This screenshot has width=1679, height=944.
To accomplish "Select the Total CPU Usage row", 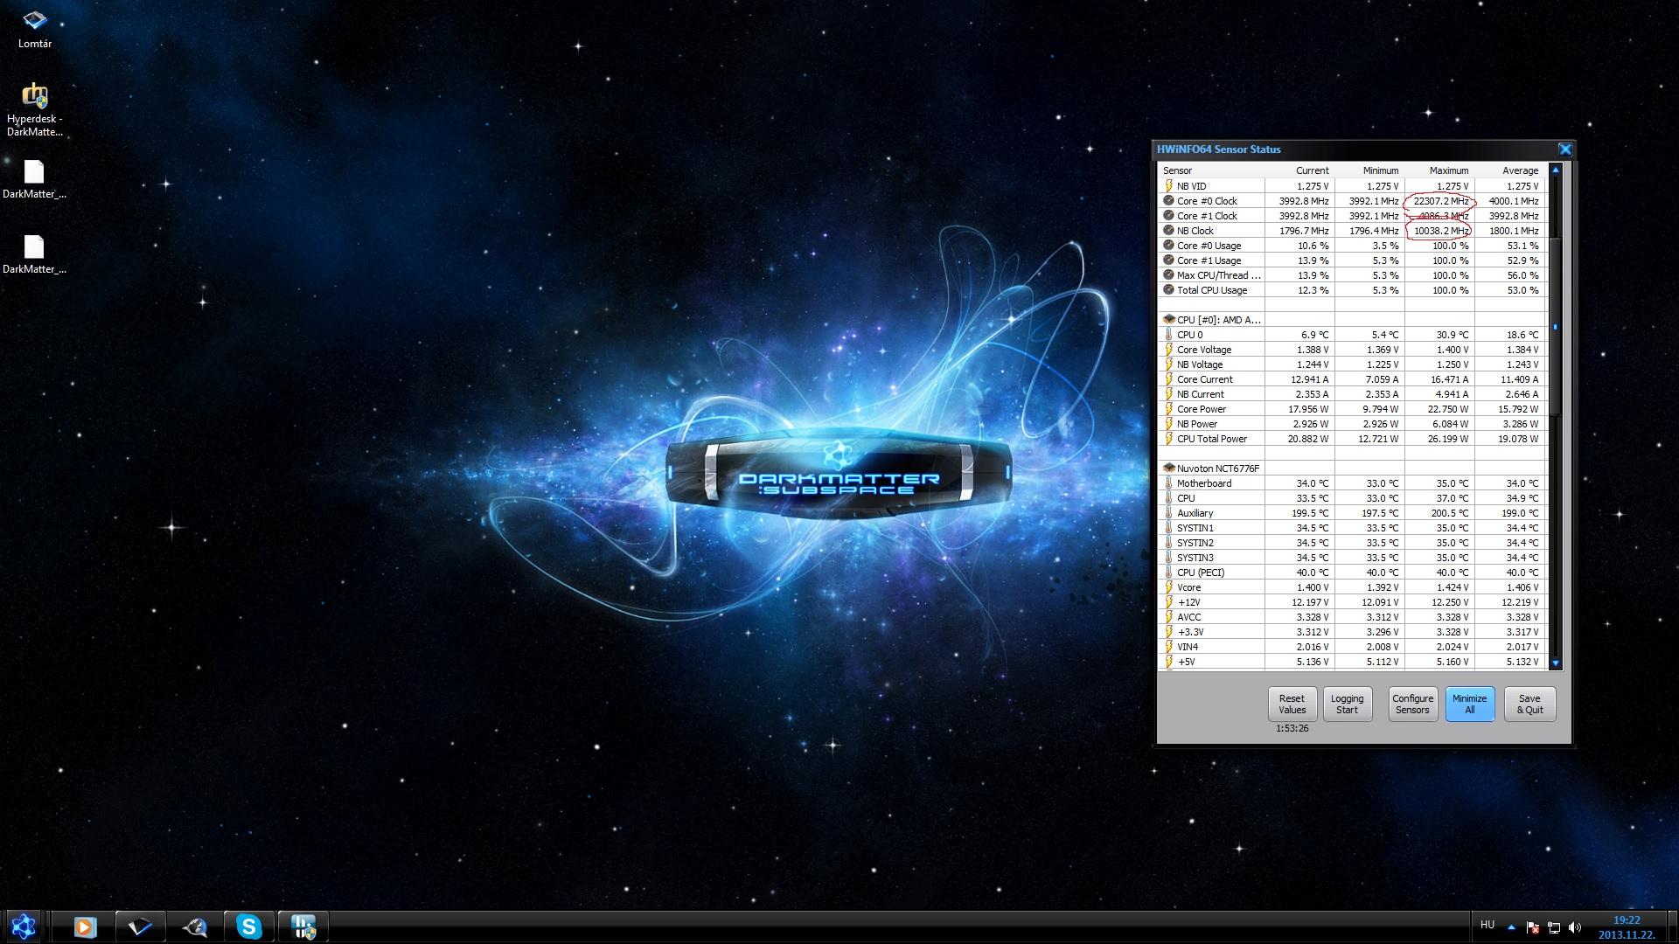I will coord(1353,290).
